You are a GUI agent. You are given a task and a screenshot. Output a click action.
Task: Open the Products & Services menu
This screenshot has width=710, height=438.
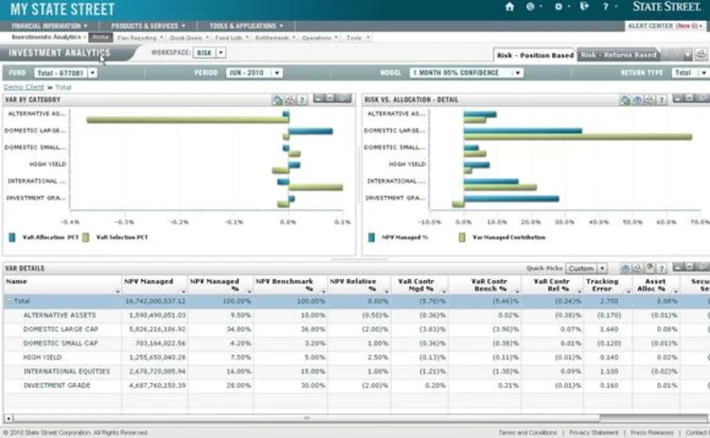pyautogui.click(x=148, y=26)
